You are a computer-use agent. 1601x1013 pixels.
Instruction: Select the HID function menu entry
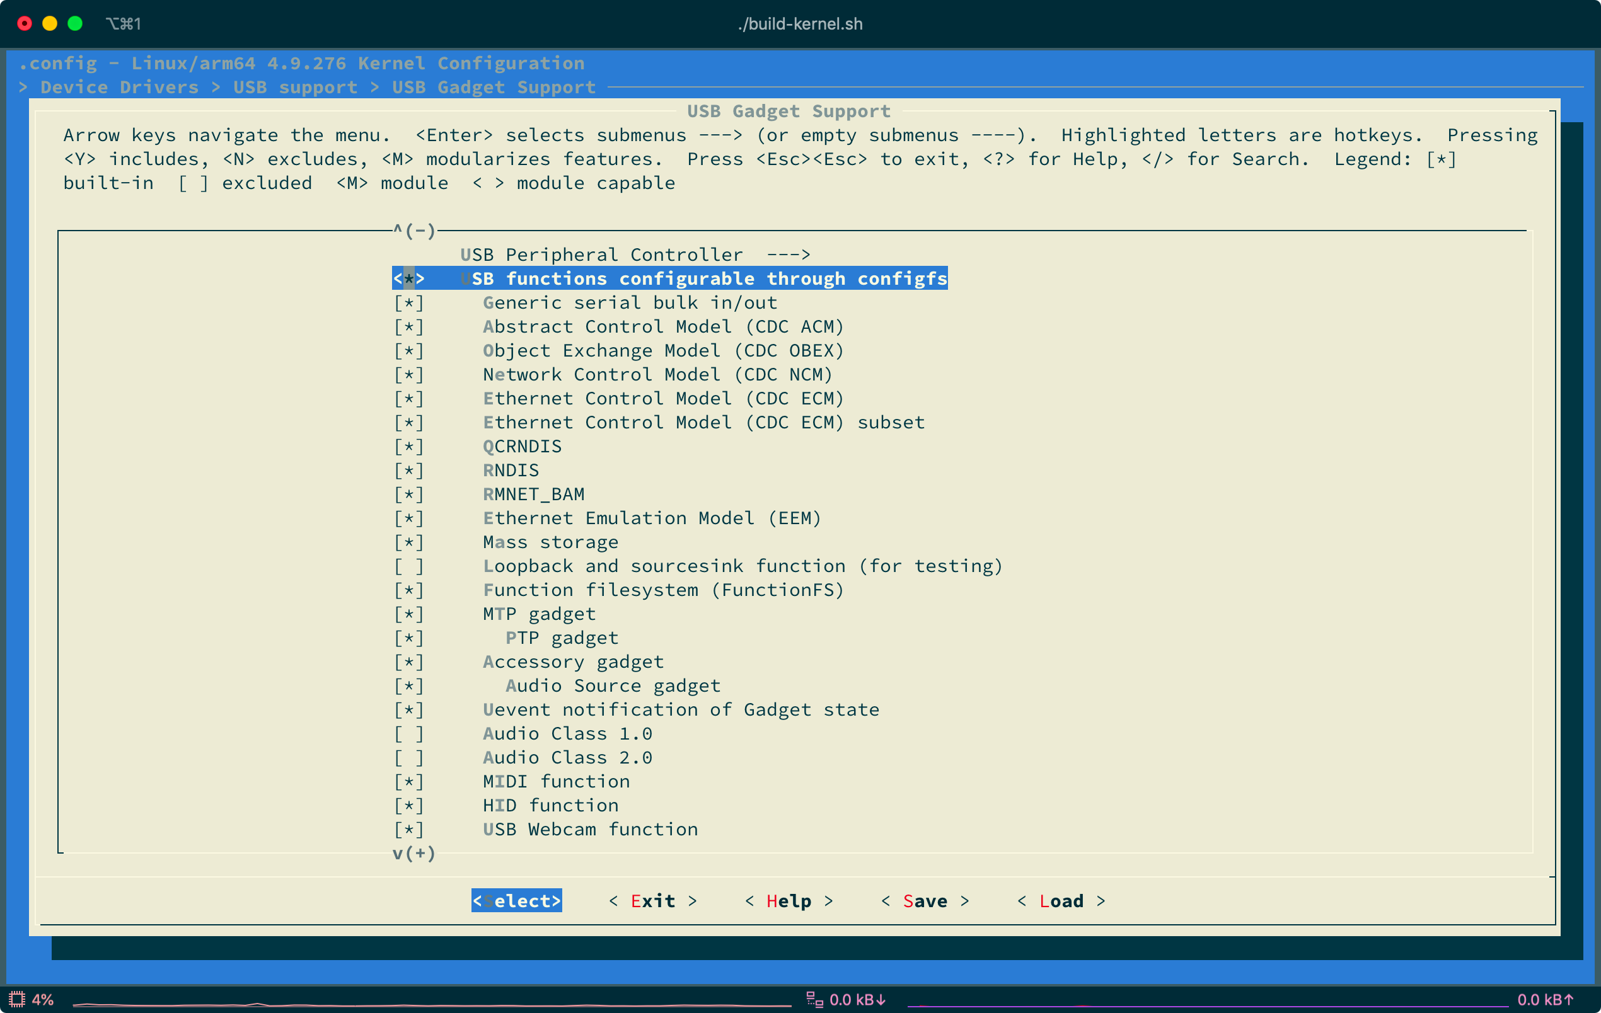[550, 806]
